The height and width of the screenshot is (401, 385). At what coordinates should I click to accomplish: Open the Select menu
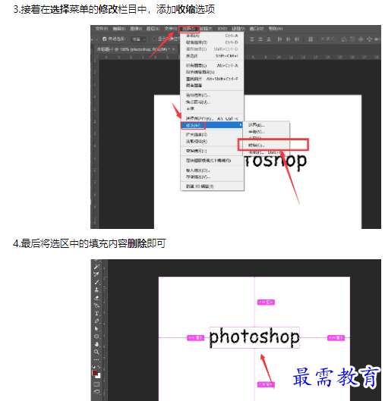click(189, 29)
